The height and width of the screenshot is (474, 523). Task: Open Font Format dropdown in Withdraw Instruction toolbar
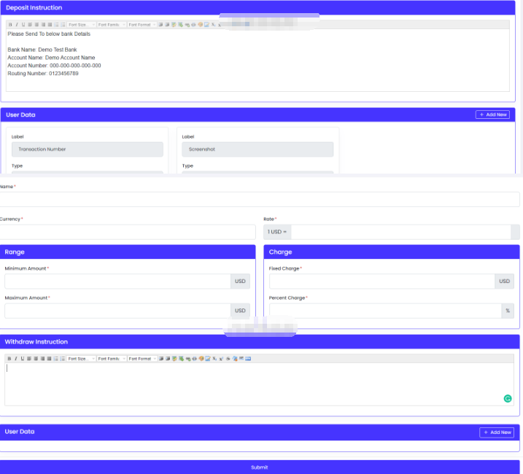[x=142, y=359]
